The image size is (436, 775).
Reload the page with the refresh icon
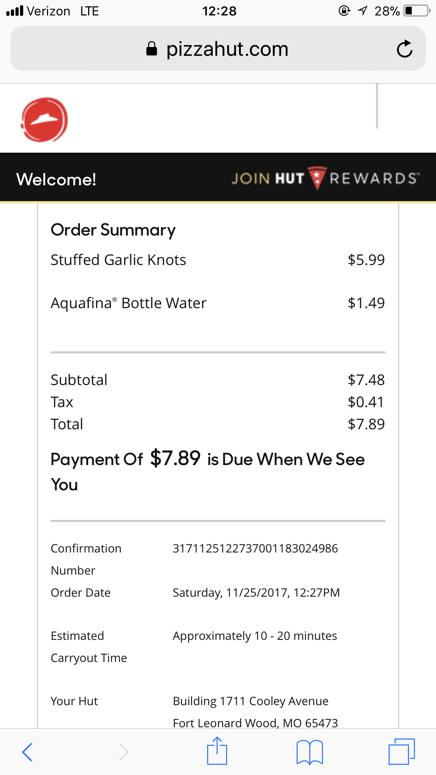(404, 49)
